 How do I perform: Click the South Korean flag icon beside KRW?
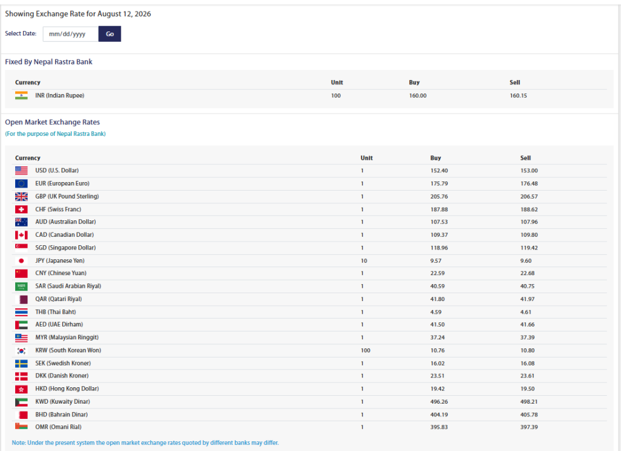pos(21,351)
